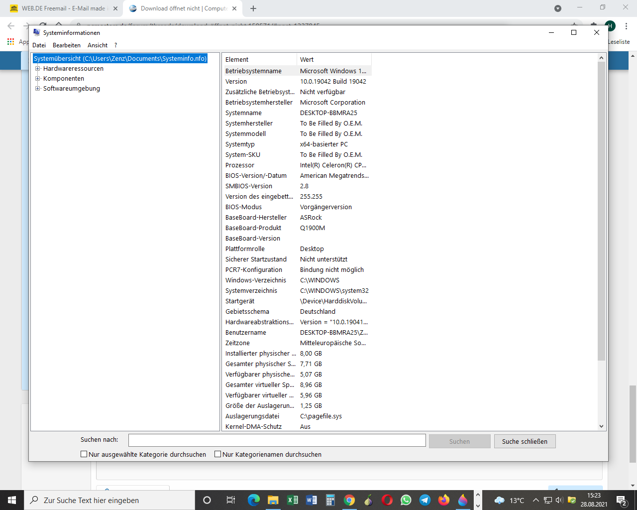The height and width of the screenshot is (510, 637).
Task: Open the Calculator taskbar icon
Action: click(x=330, y=500)
